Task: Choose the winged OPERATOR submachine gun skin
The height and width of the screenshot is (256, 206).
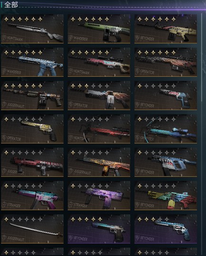Action: 99,95
